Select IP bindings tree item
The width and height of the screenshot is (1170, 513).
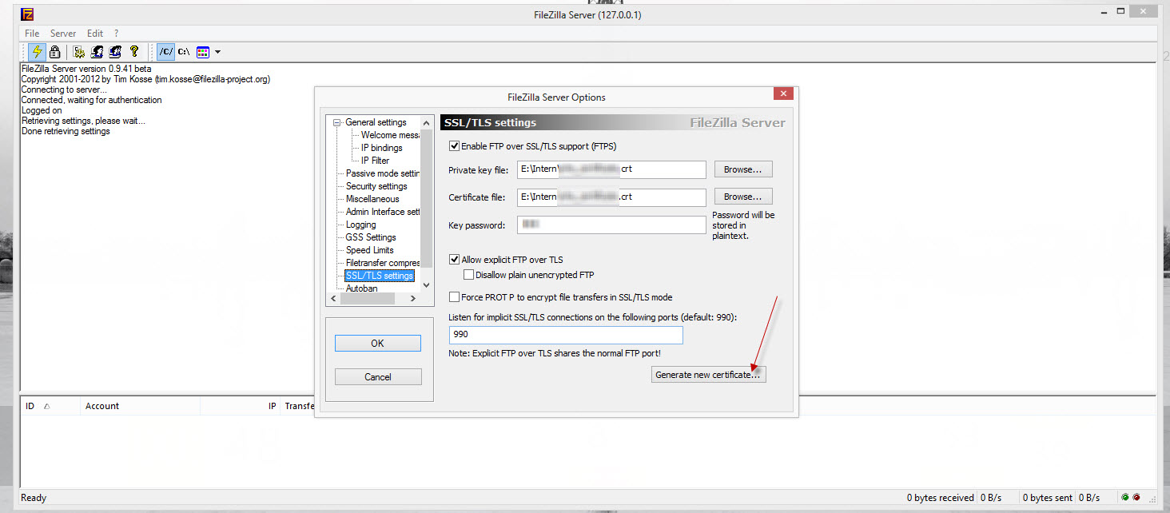pos(382,148)
